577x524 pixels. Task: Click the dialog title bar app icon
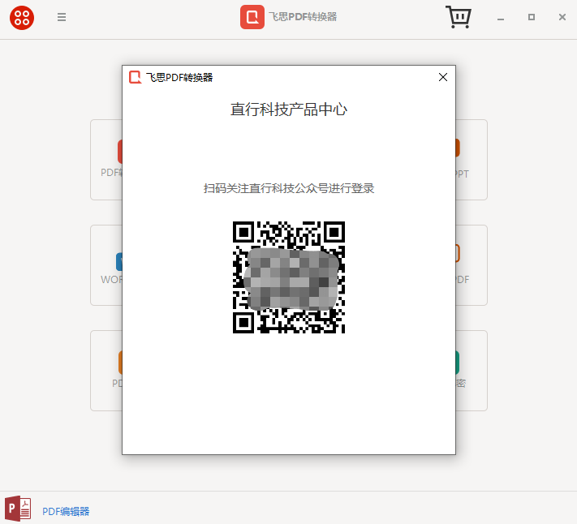[135, 77]
